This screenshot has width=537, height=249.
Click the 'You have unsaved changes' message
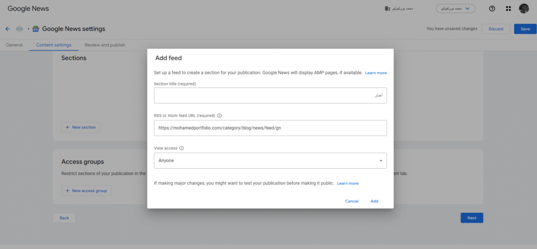(452, 29)
